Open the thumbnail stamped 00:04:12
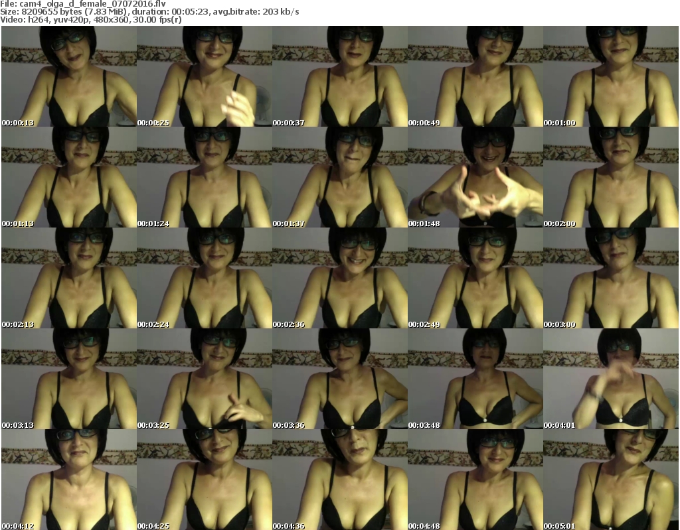This screenshot has height=530, width=680. click(69, 480)
